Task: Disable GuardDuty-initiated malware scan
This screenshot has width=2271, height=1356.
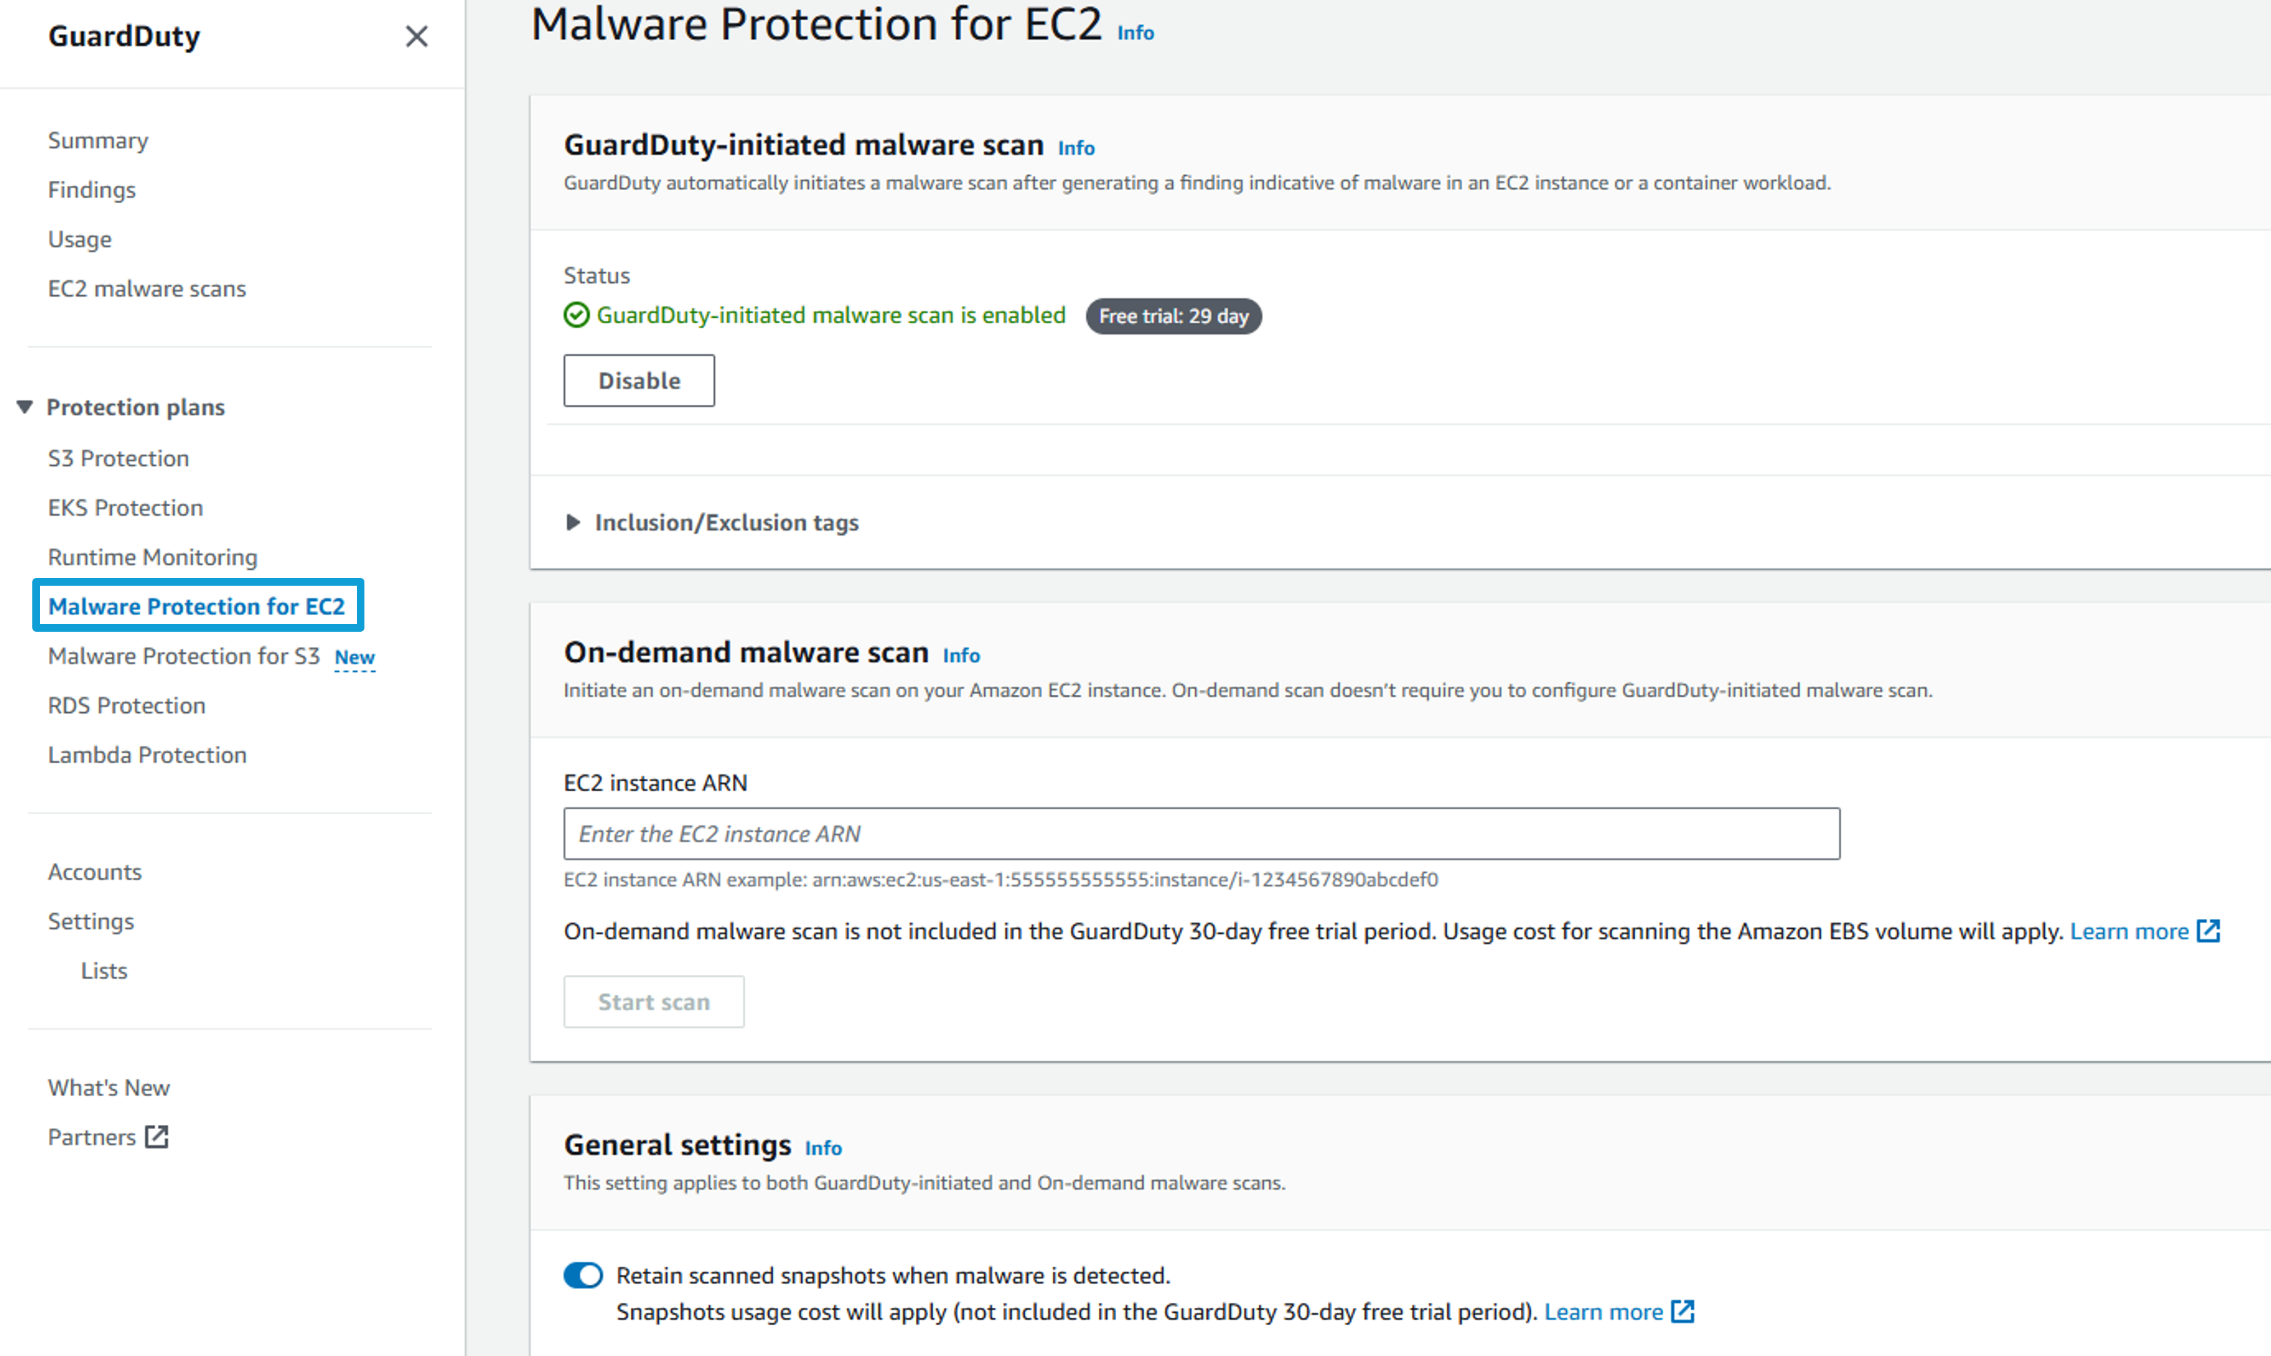Action: 639,380
